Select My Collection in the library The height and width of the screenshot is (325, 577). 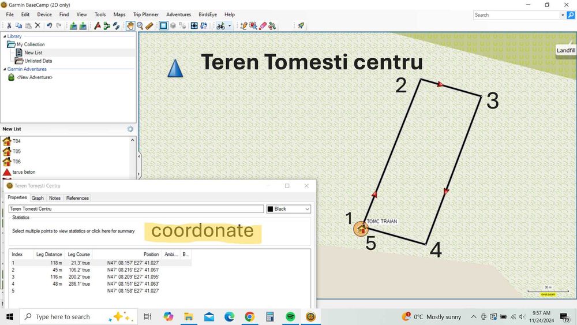(31, 44)
